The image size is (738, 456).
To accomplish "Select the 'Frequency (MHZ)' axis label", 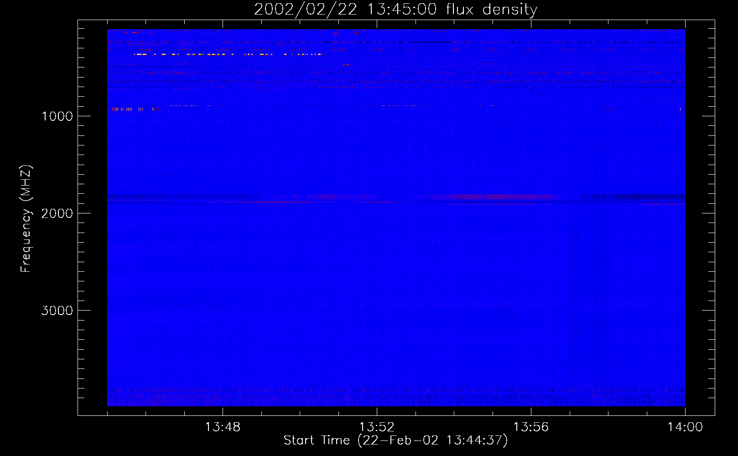I will tap(26, 218).
